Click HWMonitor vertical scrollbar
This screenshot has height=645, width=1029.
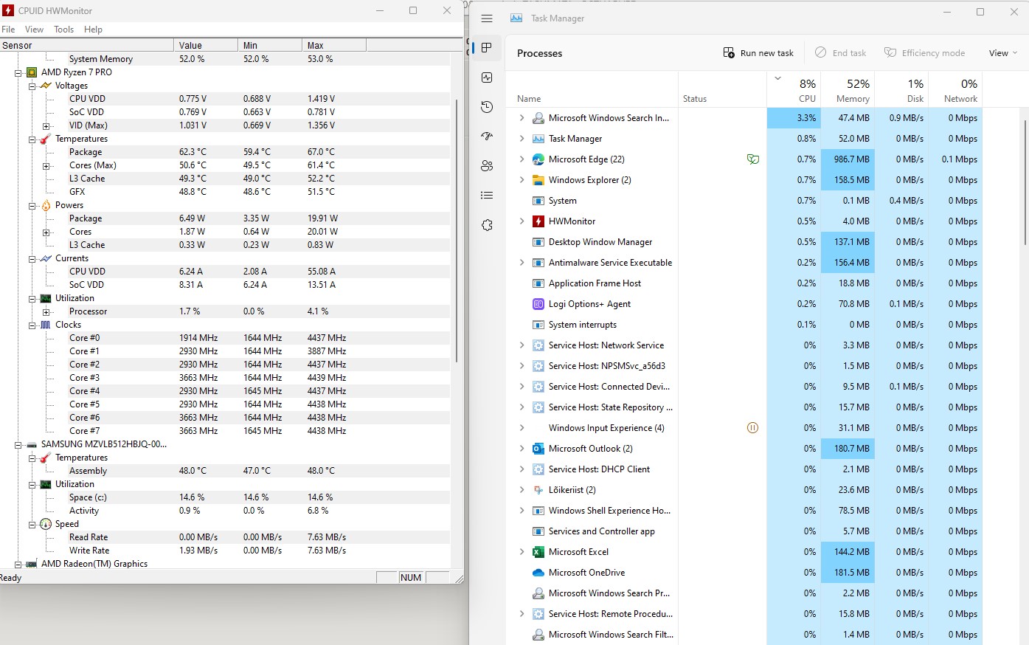[x=457, y=230]
